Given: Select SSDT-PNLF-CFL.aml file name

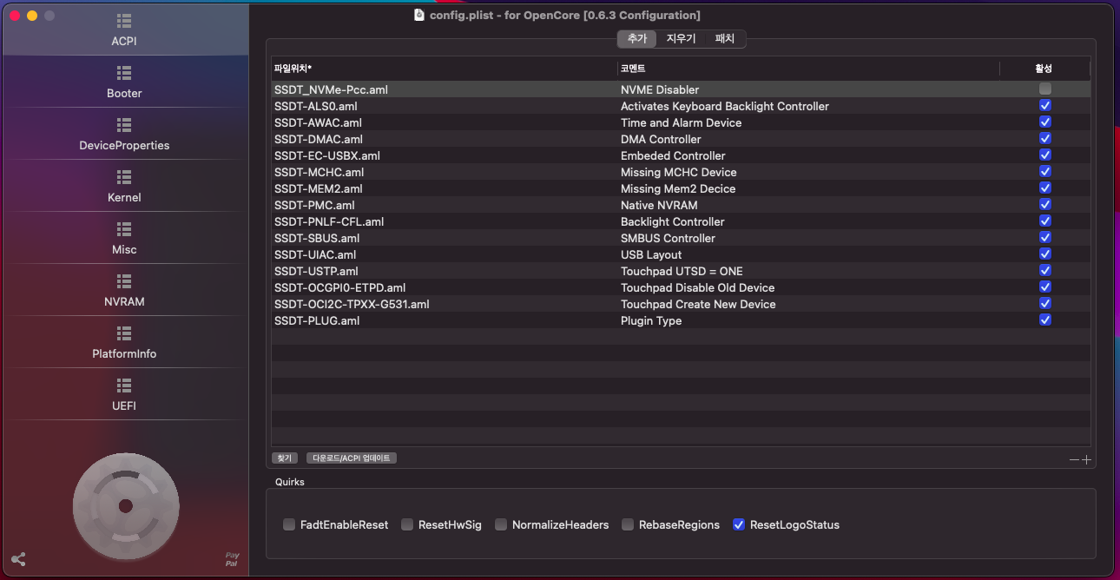Looking at the screenshot, I should 329,221.
